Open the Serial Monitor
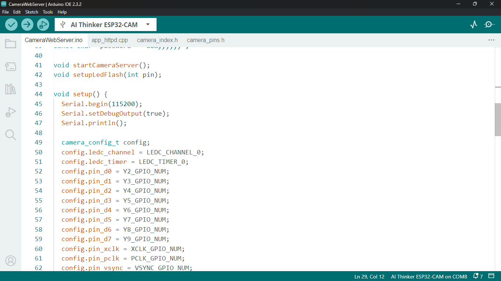501x281 pixels. tap(489, 25)
